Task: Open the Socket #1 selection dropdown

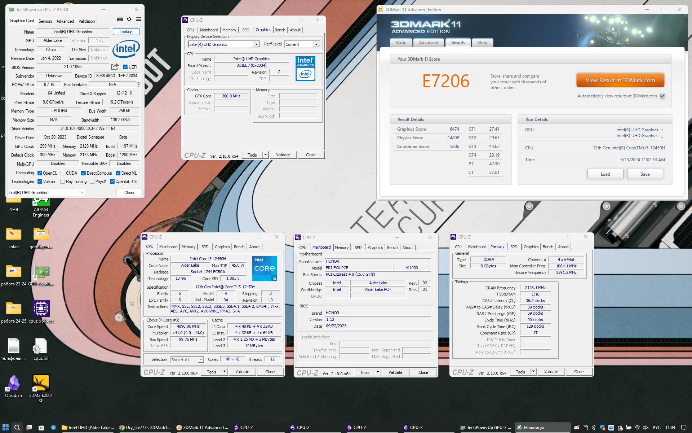Action: (187, 360)
